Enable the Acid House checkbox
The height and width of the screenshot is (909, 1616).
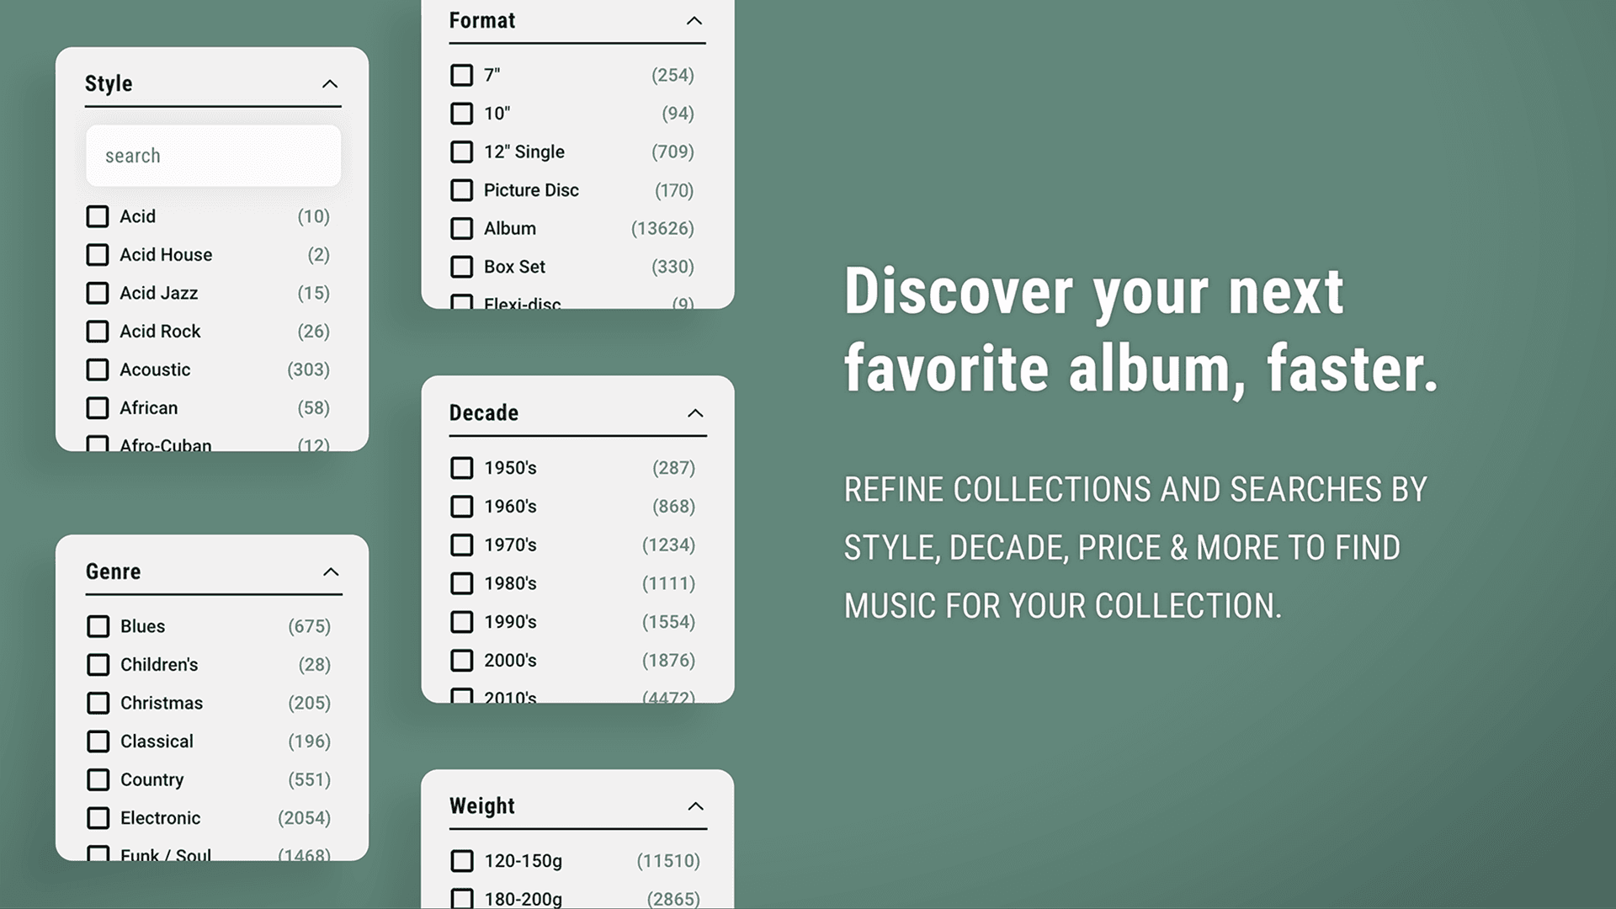[x=97, y=254]
